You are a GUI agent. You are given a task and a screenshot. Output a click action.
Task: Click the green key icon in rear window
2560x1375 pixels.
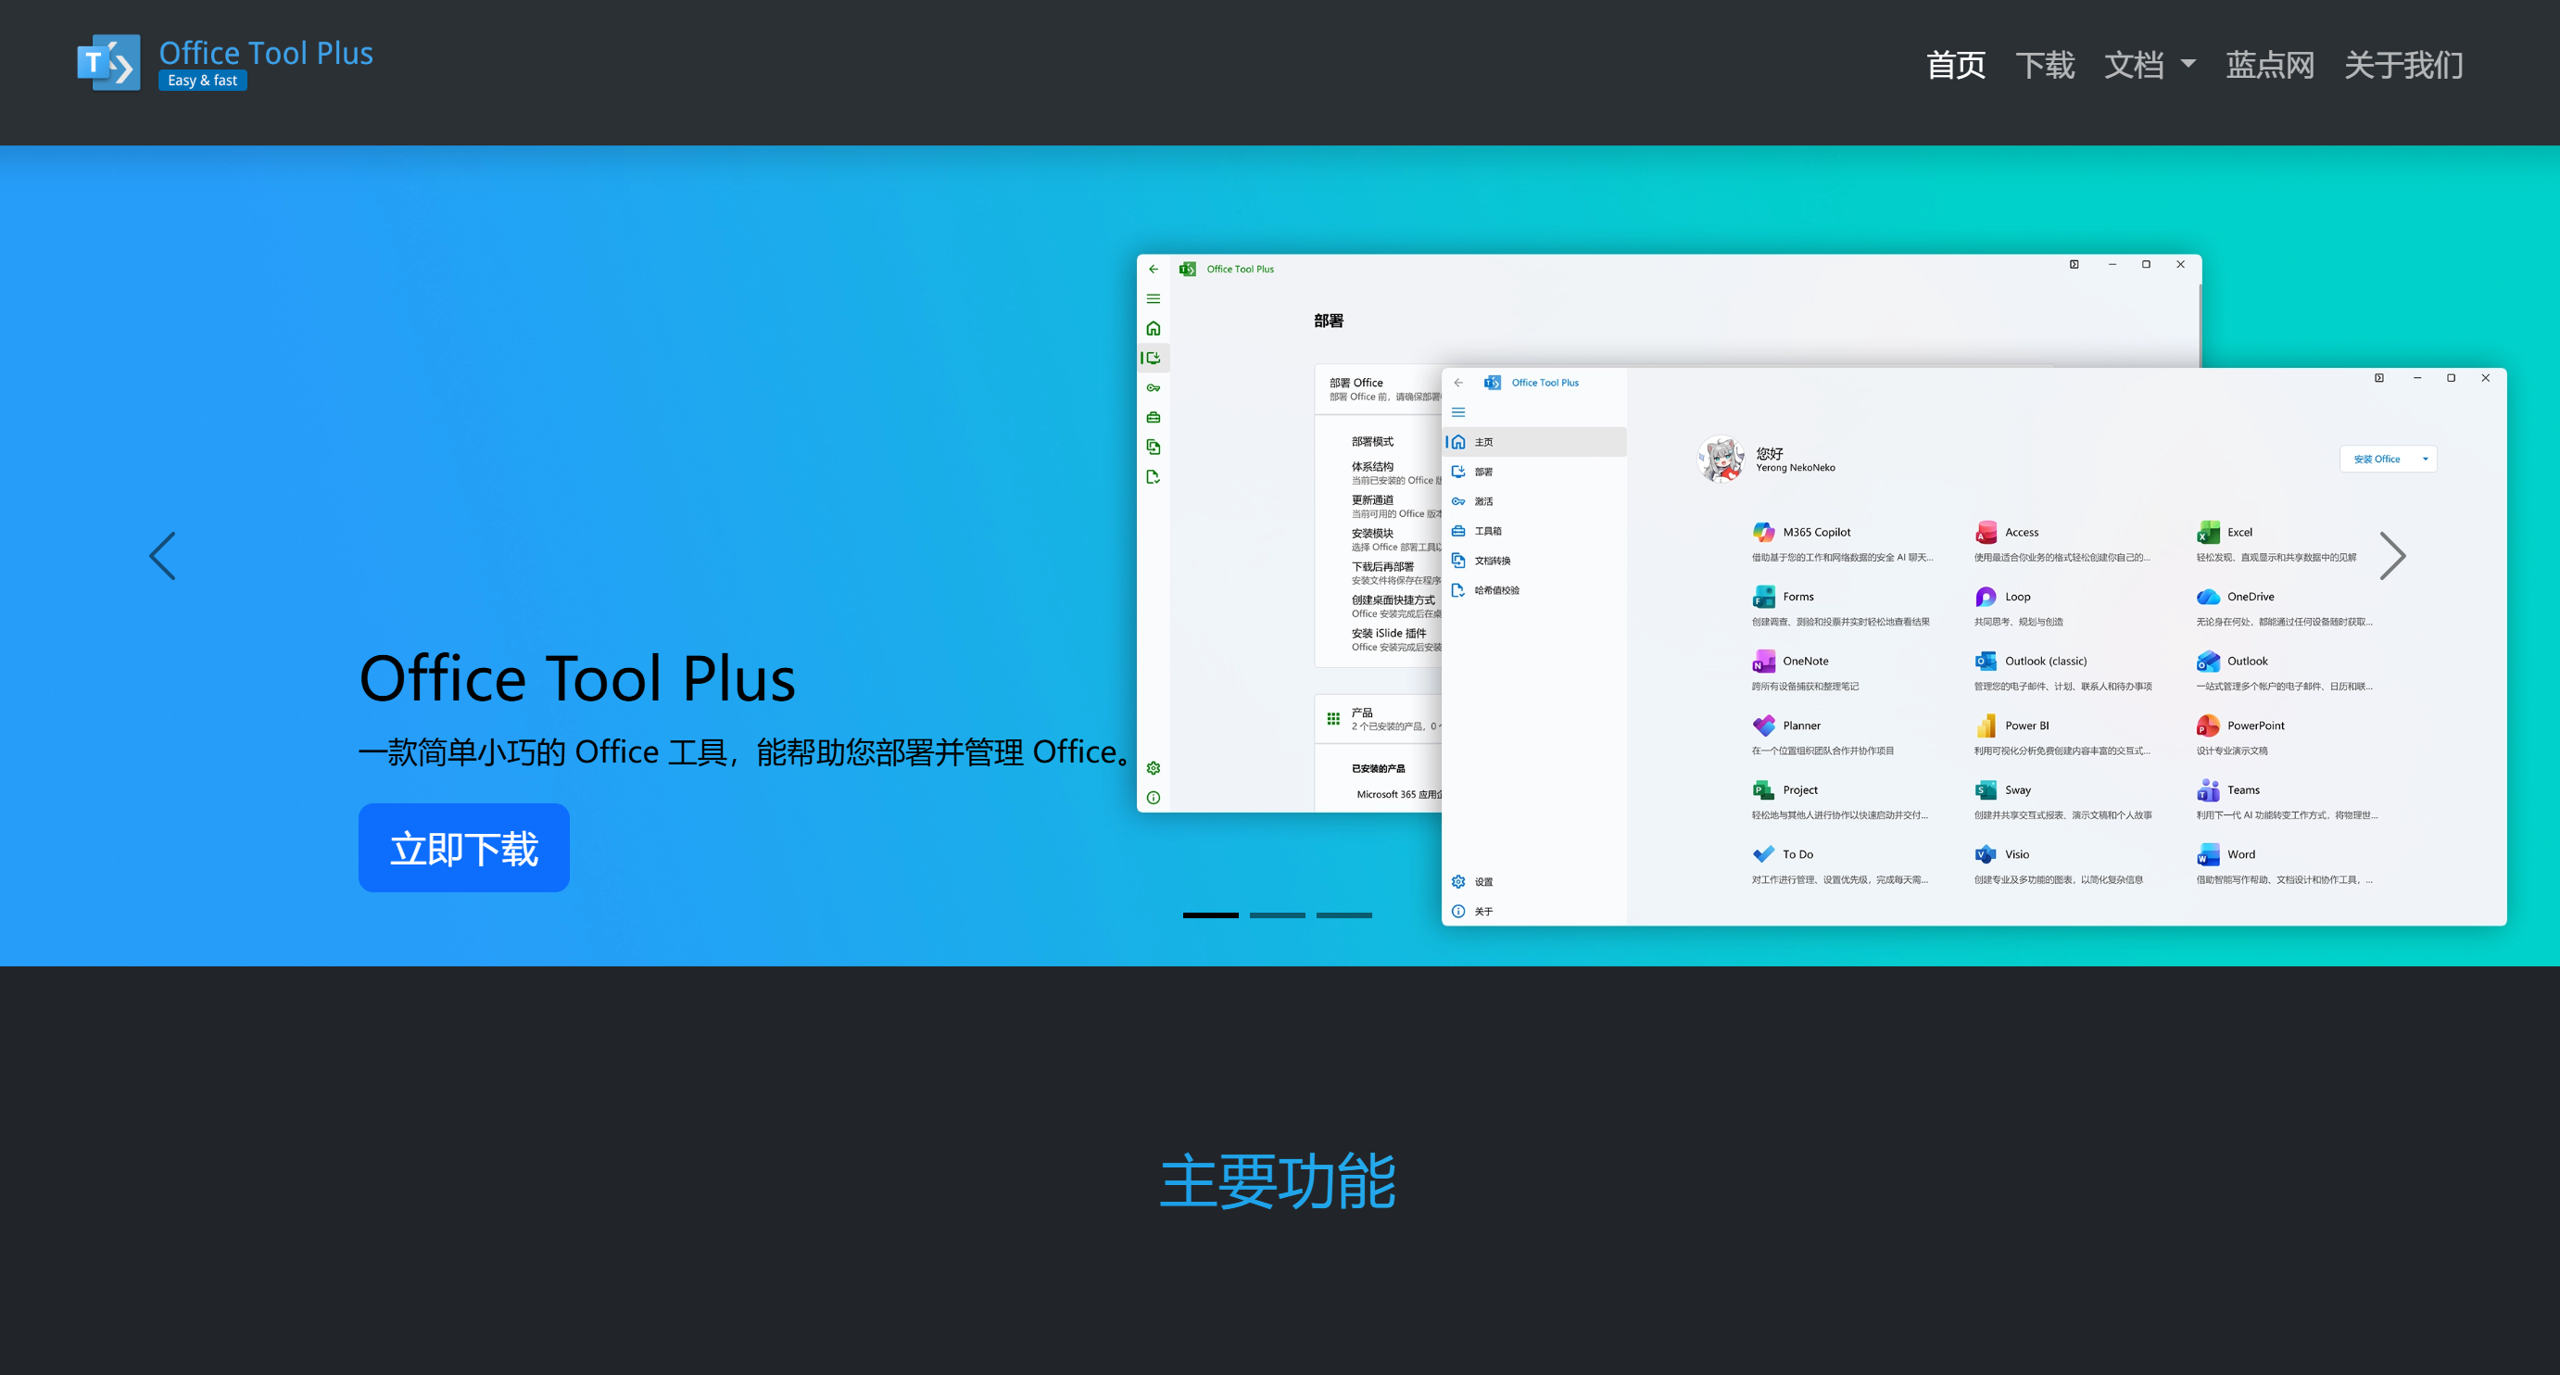(x=1153, y=388)
